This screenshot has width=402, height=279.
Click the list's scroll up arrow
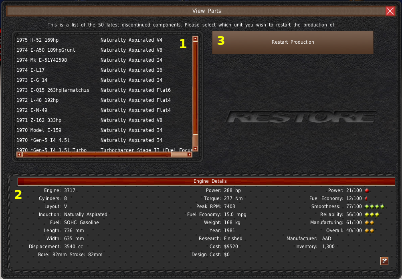tap(196, 39)
